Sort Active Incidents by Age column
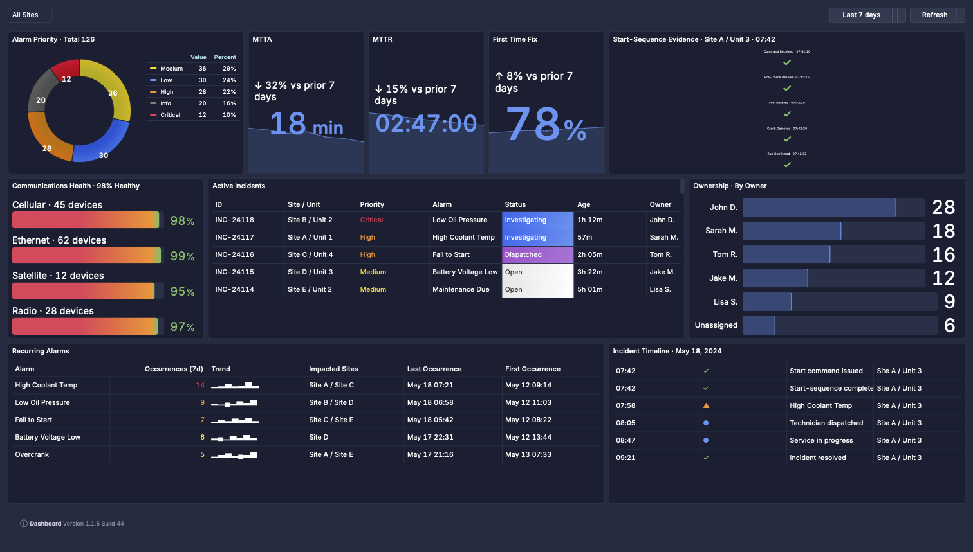The height and width of the screenshot is (552, 973). 584,204
